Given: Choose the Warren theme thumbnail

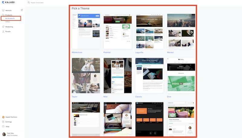Looking at the screenshot, I should pos(181,31).
